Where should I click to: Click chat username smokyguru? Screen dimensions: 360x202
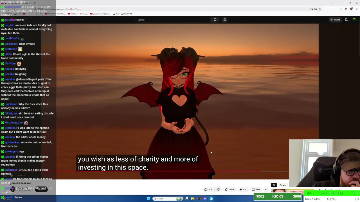pyautogui.click(x=11, y=152)
